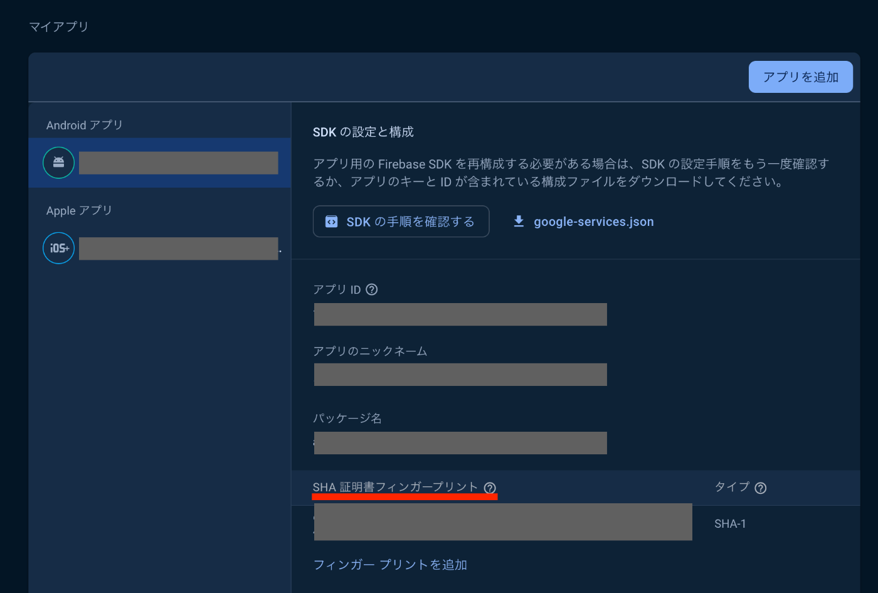The height and width of the screenshot is (593, 878).
Task: Open SDK の手順を確認する button
Action: [401, 222]
